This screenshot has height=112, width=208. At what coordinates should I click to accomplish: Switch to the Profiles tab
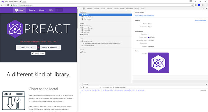(x=122, y=9)
